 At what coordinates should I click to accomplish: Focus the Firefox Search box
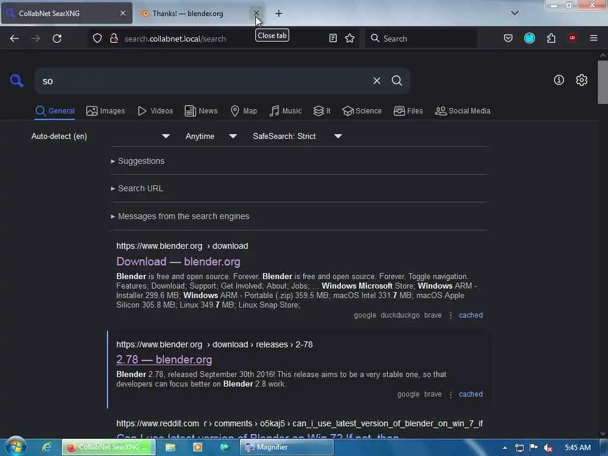[x=421, y=39]
